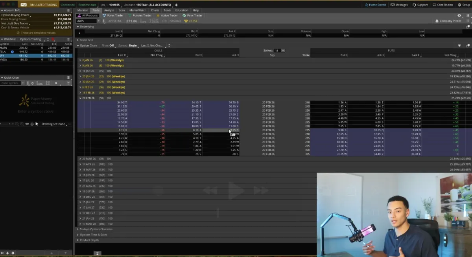472x257 pixels.
Task: Open Account Info panel list menu
Action: click(x=68, y=10)
